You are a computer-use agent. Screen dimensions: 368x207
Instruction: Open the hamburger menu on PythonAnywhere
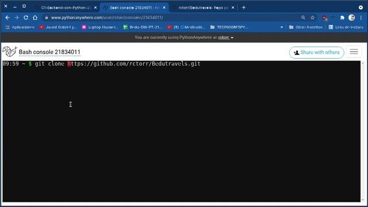pos(354,52)
